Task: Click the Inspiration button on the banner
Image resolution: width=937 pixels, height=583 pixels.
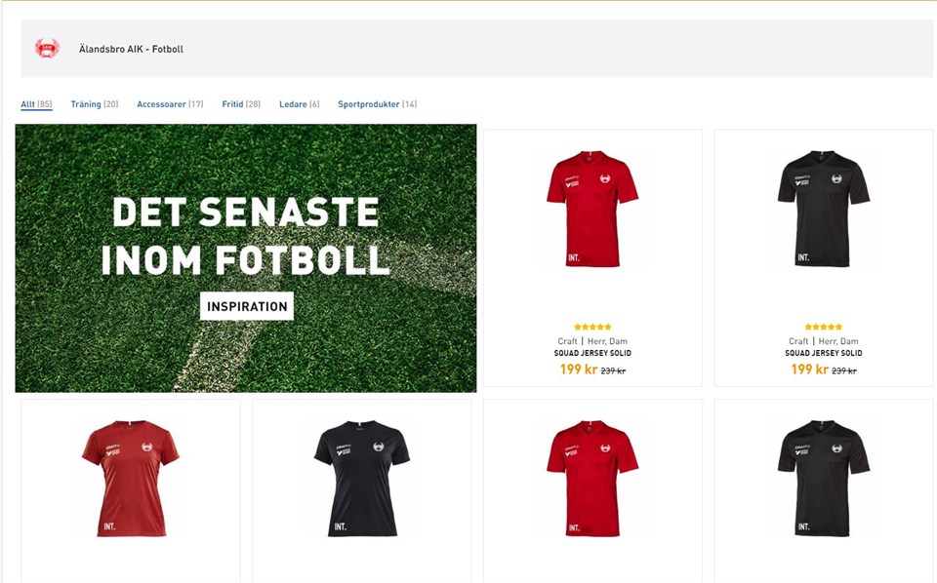Action: 247,306
